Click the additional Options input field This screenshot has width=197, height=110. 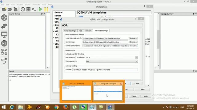tap(105, 70)
